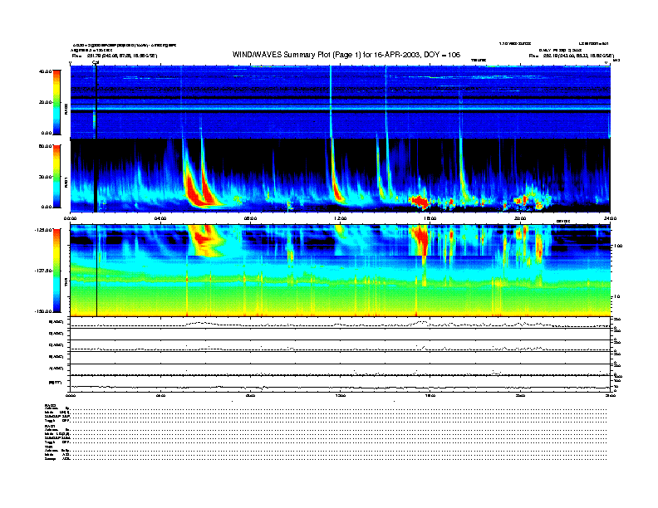Click the Cal marker above the RAD2 panel
Image resolution: width=658 pixels, height=508 pixels.
coord(96,63)
